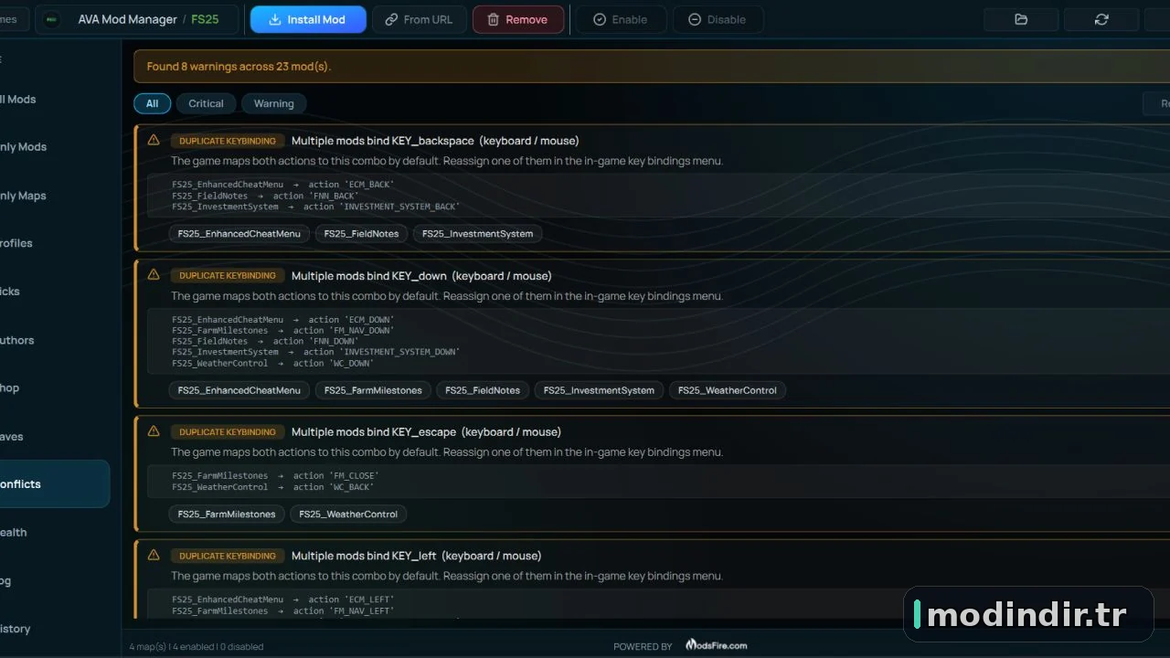Click the line with action 'FNN_DOWN'
The width and height of the screenshot is (1170, 658).
(x=266, y=341)
